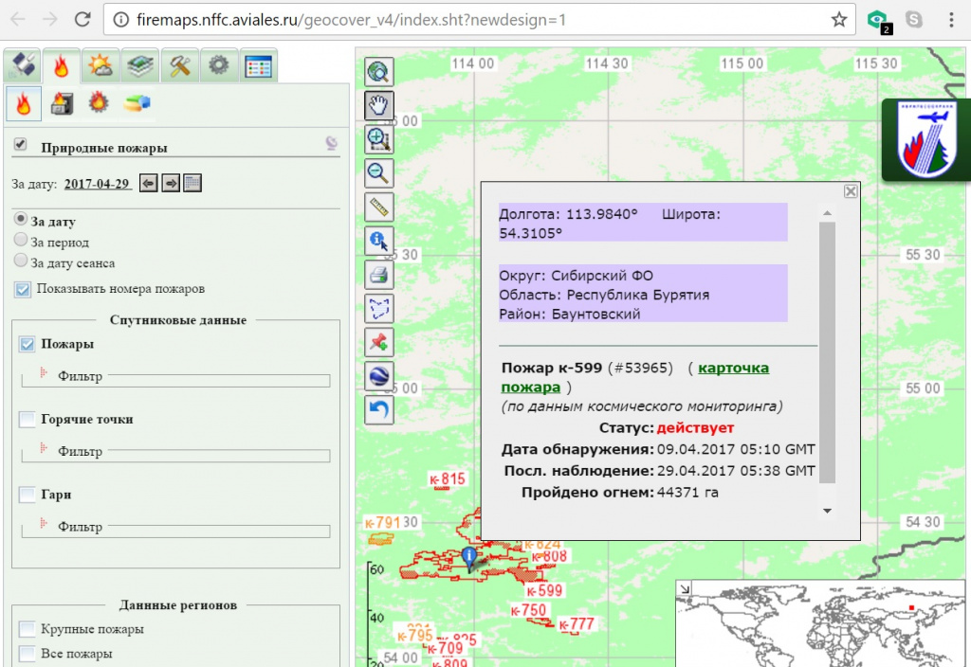971x667 pixels.
Task: Select the info identify tool
Action: 378,240
